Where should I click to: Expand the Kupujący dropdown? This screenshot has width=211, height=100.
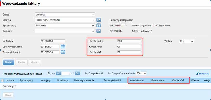93,31
